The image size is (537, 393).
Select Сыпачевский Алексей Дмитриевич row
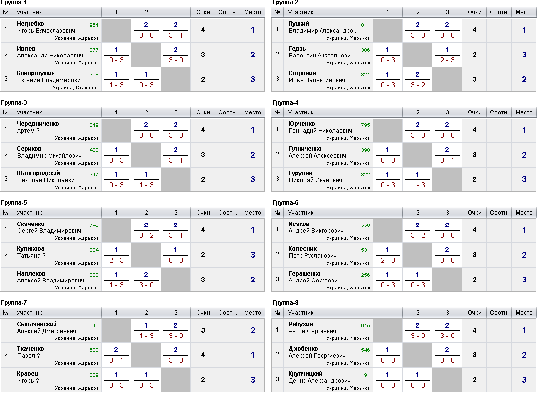132,330
